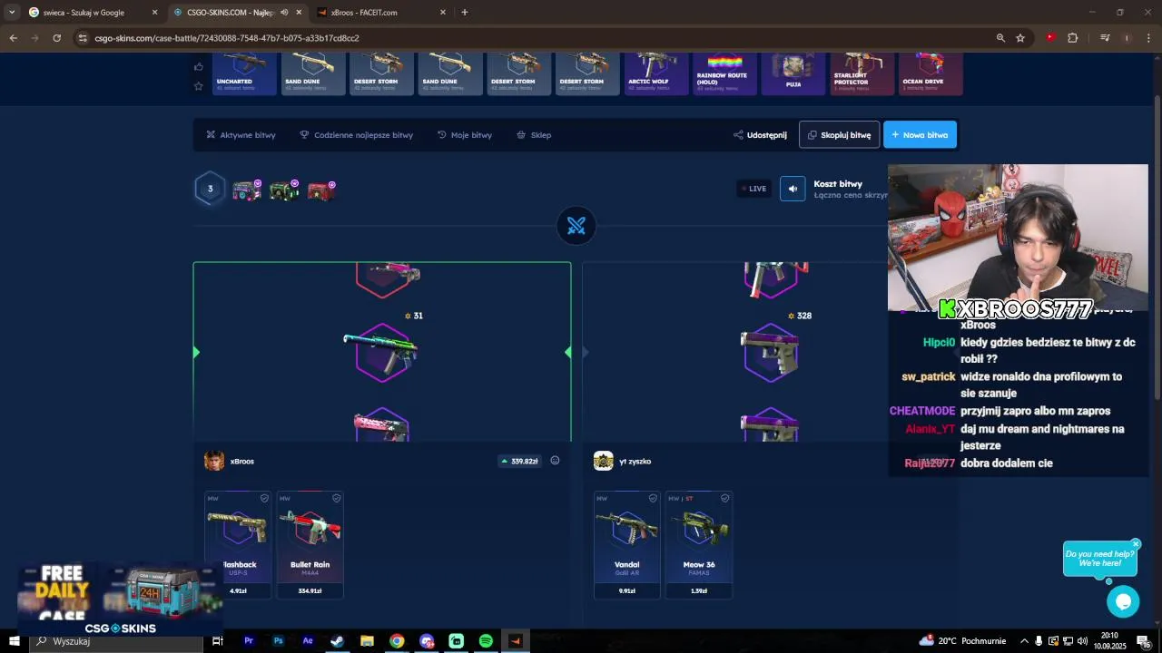The width and height of the screenshot is (1162, 653).
Task: Open Photoshop from the taskbar
Action: (278, 641)
